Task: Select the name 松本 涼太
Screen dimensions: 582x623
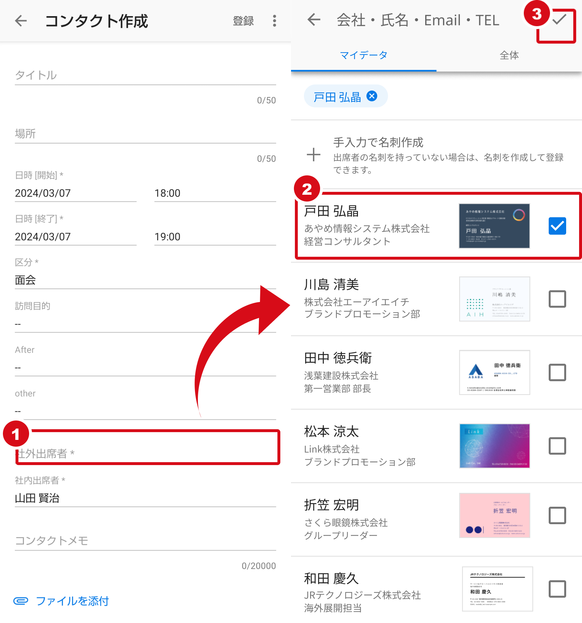Action: click(x=331, y=432)
